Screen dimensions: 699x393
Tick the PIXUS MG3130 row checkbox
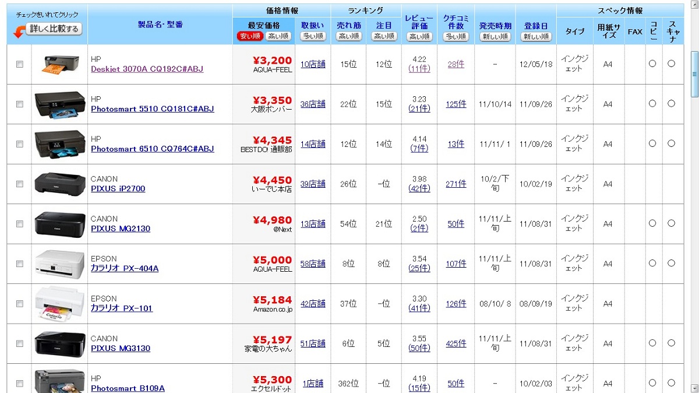pos(20,343)
